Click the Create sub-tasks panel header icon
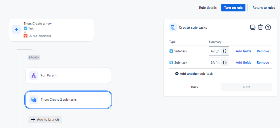This screenshot has height=128, width=280. pos(173,27)
